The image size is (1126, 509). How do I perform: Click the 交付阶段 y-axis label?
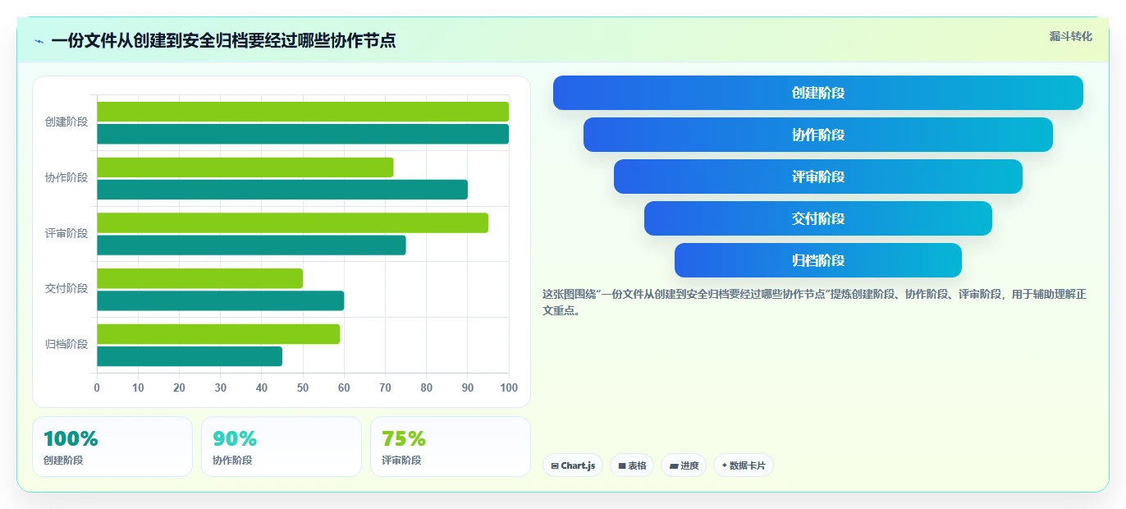[x=66, y=289]
